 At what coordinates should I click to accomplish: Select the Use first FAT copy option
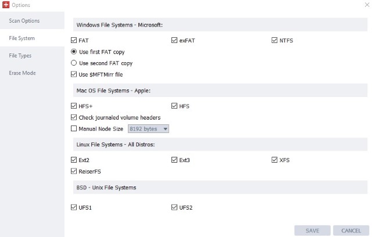click(x=73, y=52)
